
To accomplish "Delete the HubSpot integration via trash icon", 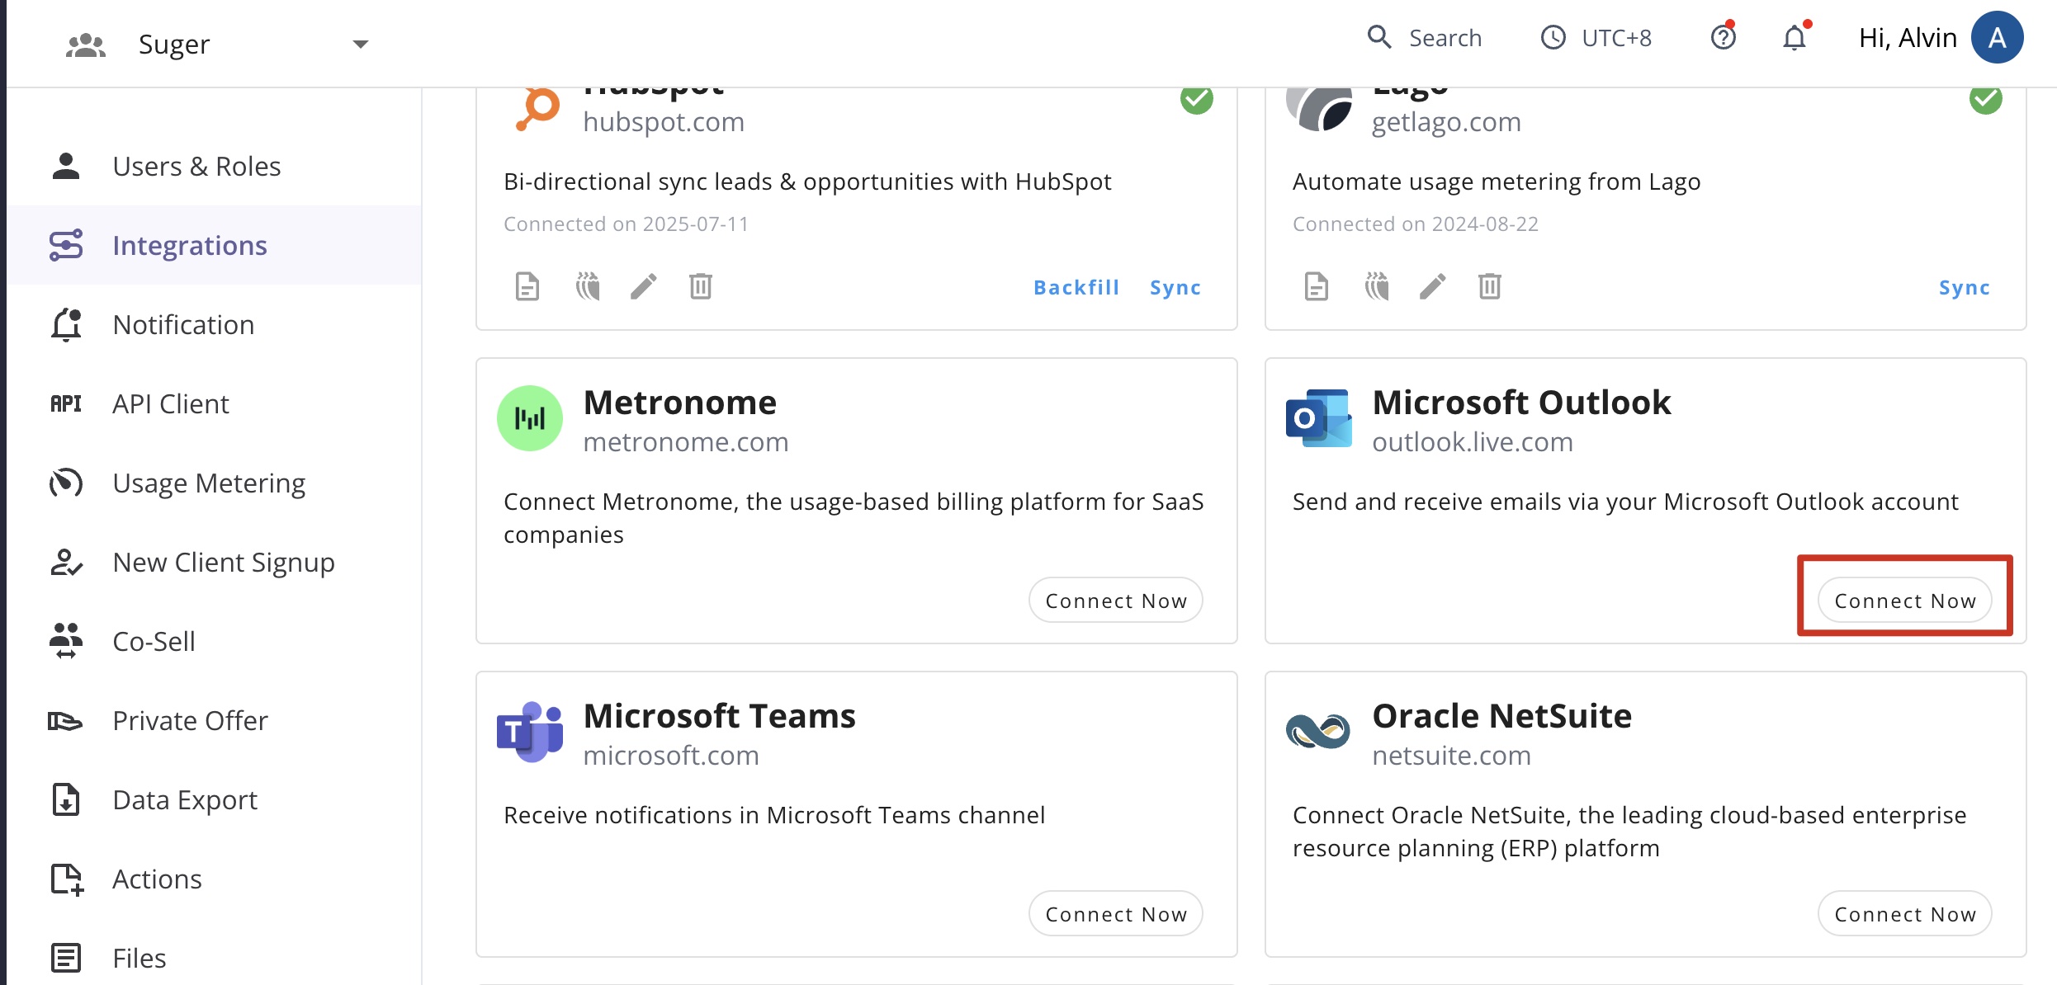I will (700, 286).
